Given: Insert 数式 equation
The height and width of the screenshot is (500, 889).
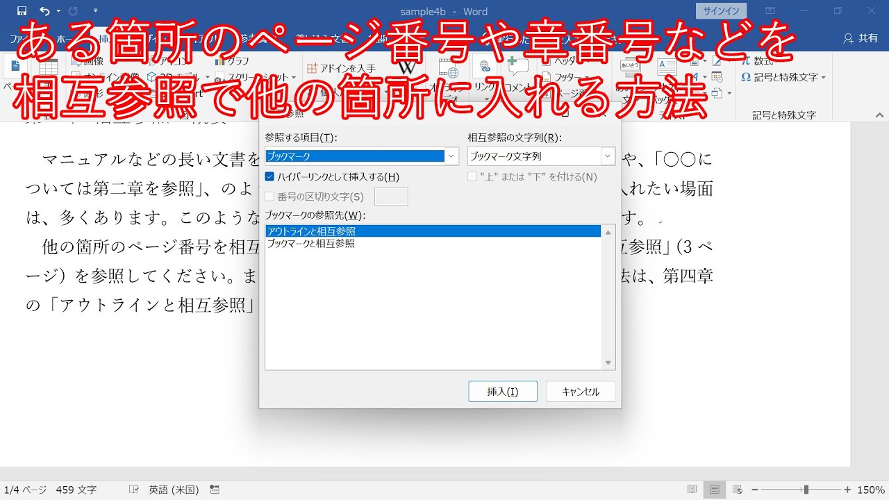Looking at the screenshot, I should tap(757, 61).
